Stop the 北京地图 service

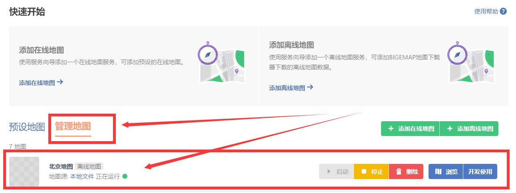[371, 171]
